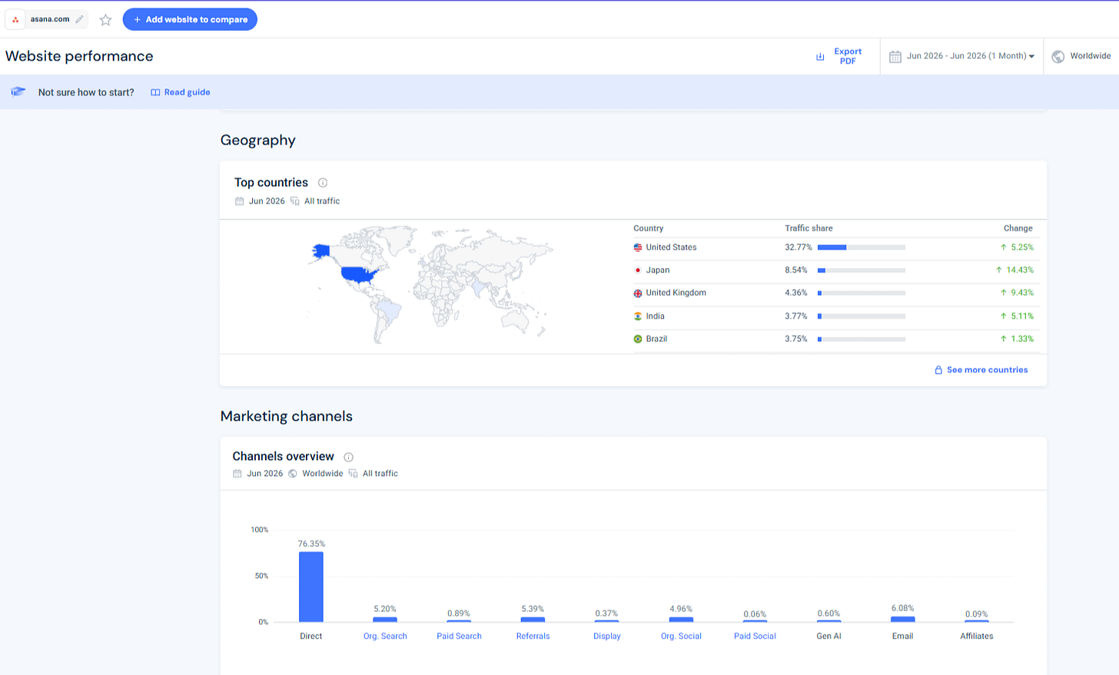Click the calendar icon in date selector
The height and width of the screenshot is (675, 1119).
pos(895,56)
